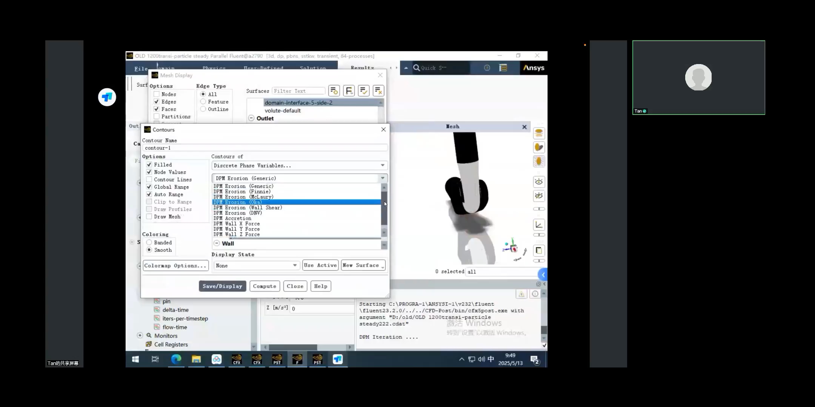The width and height of the screenshot is (815, 407).
Task: Open the Display State None dropdown
Action: click(x=256, y=266)
